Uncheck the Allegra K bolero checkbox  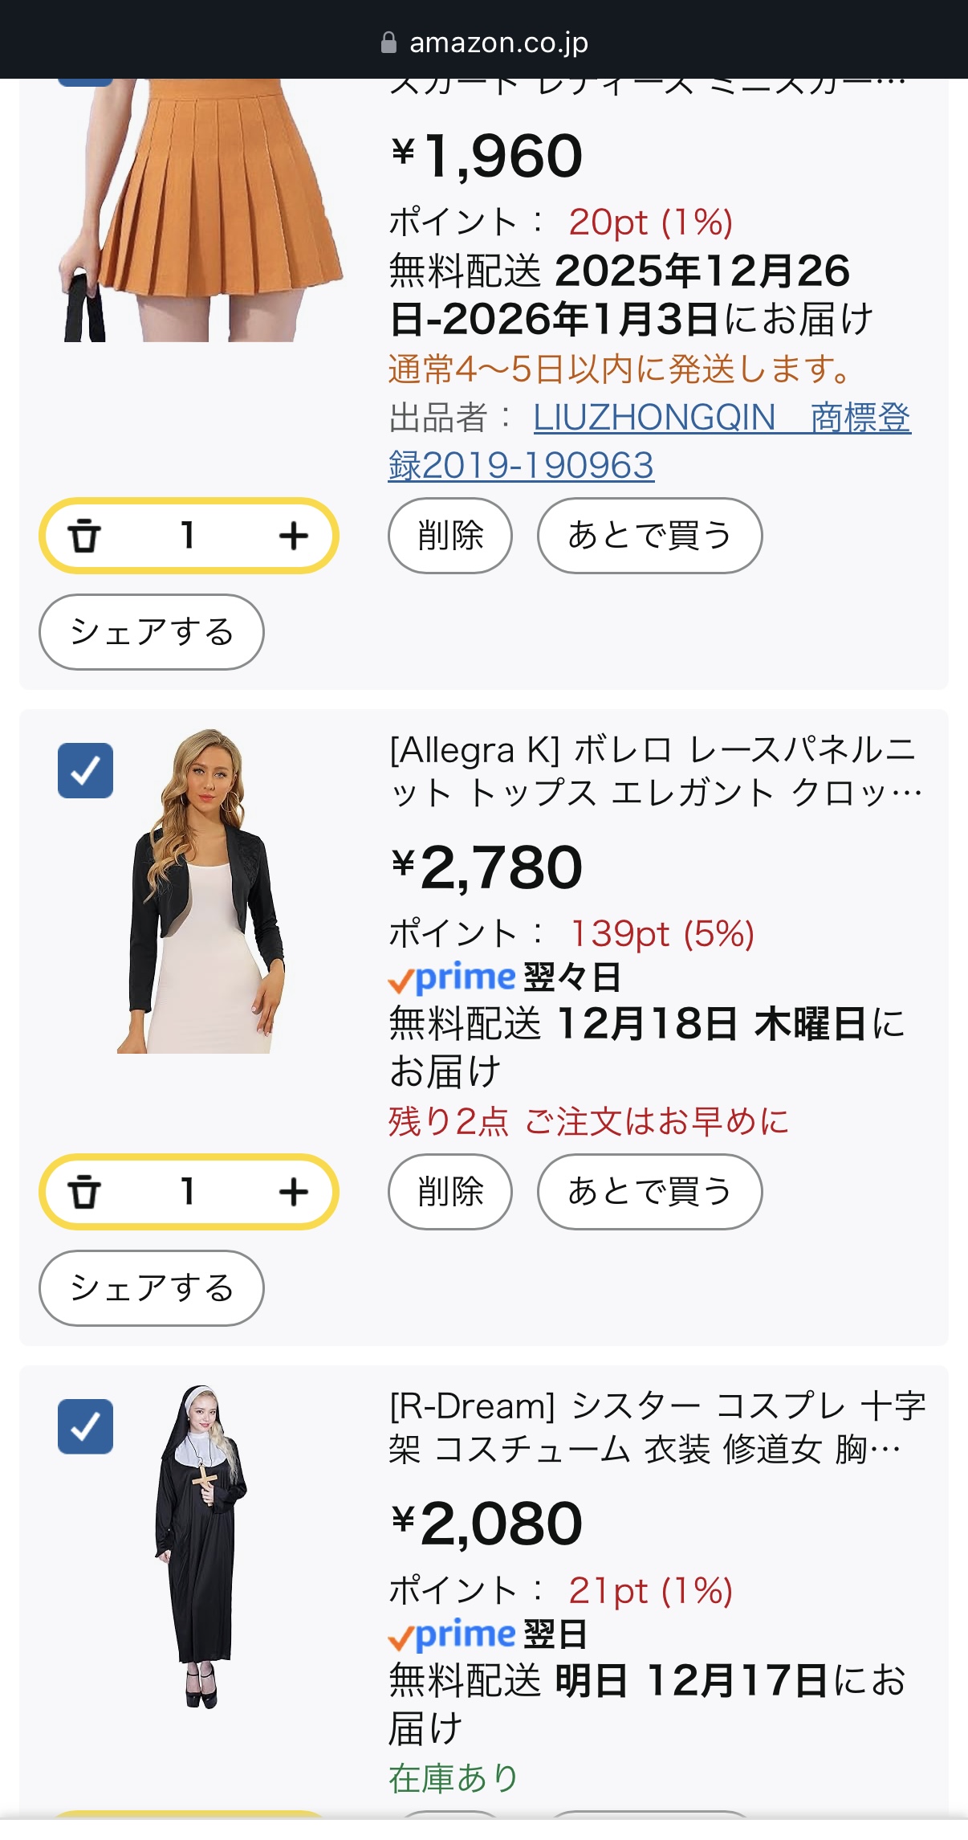(x=85, y=771)
